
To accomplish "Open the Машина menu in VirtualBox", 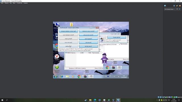I will 7,3.
